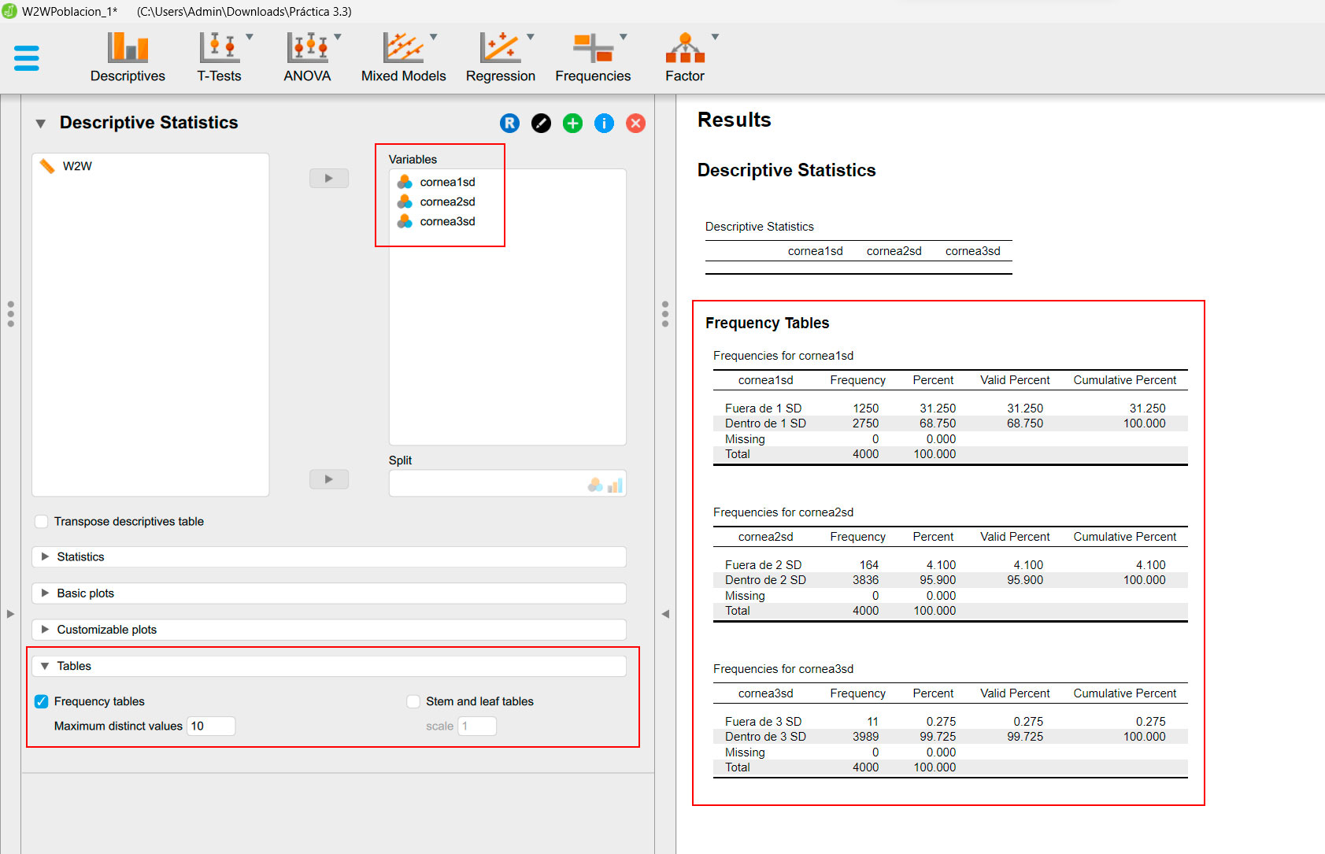Enable Transpose descriptives table checkbox

point(42,522)
